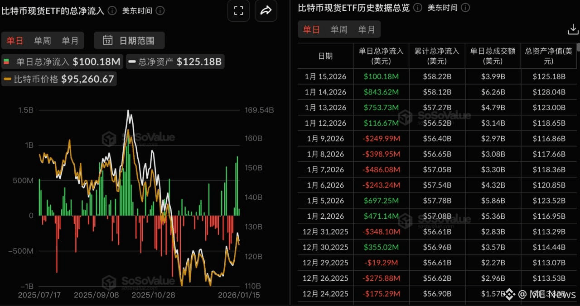This screenshot has height=306, width=580.
Task: Click the share arrow icon on the chart panel
Action: [266, 10]
